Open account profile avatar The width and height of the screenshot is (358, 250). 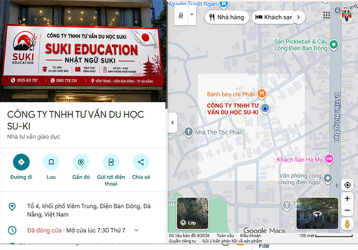(x=346, y=15)
